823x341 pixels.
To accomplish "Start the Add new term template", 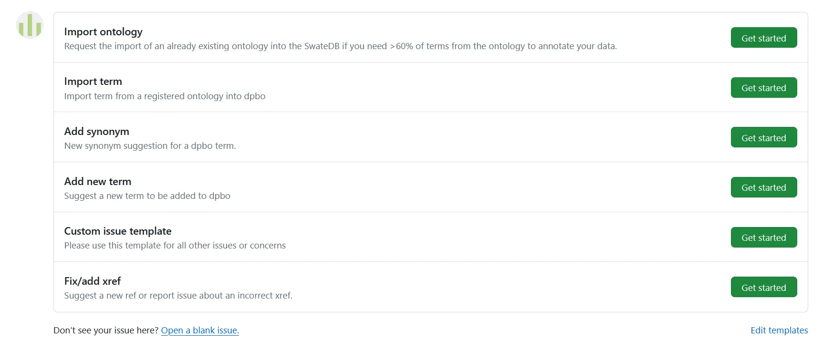I will pos(764,187).
